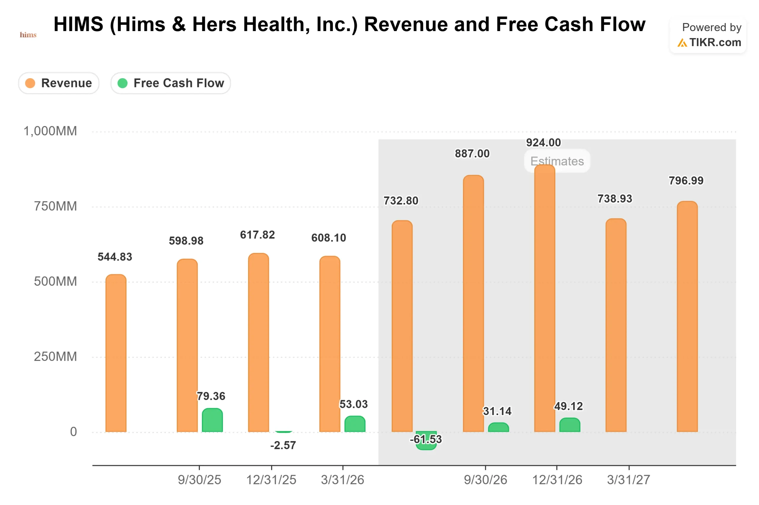
Task: Click the 250MM y-axis label
Action: [55, 357]
